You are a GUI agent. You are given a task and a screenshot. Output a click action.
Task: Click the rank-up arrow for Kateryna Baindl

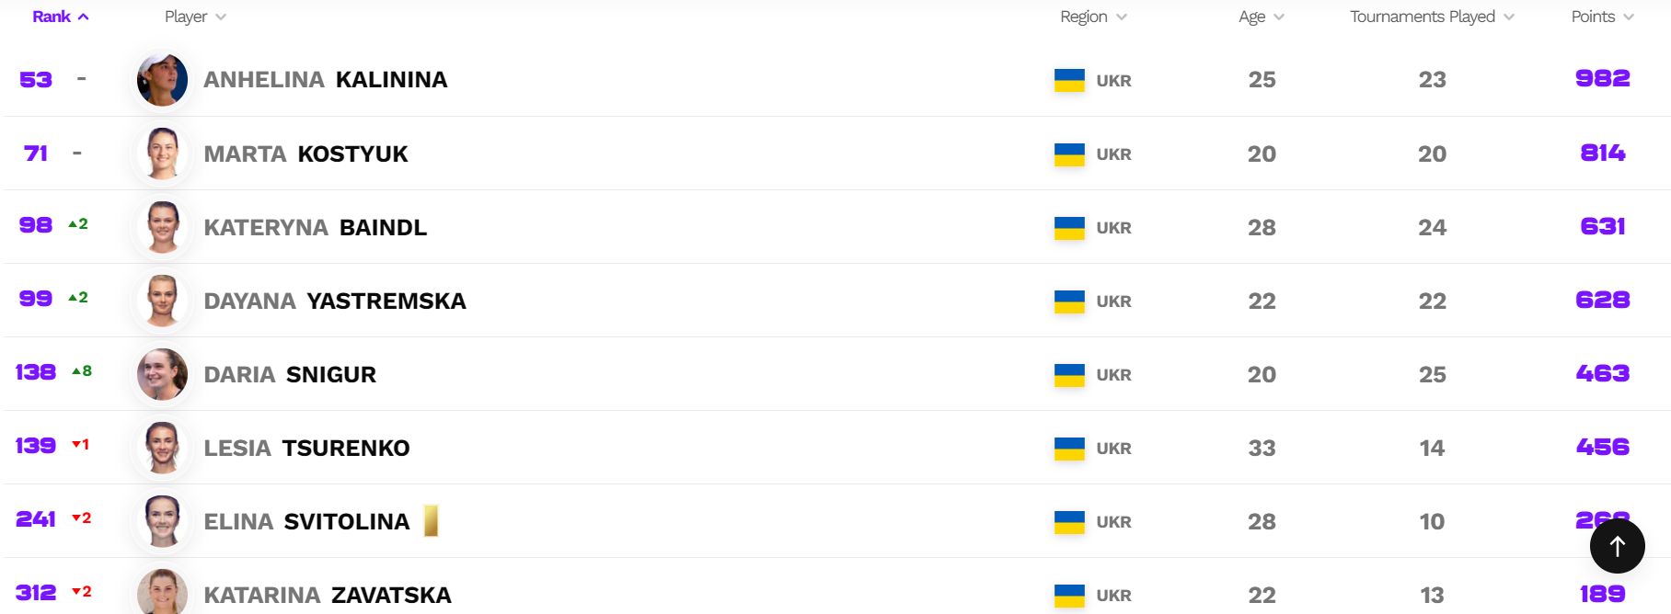click(x=73, y=224)
